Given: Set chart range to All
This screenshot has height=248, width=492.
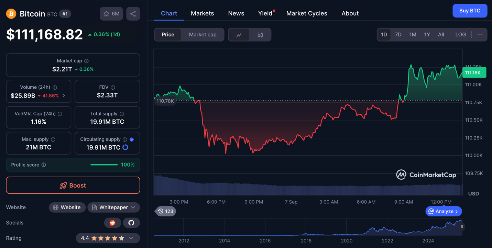Looking at the screenshot, I should [441, 35].
